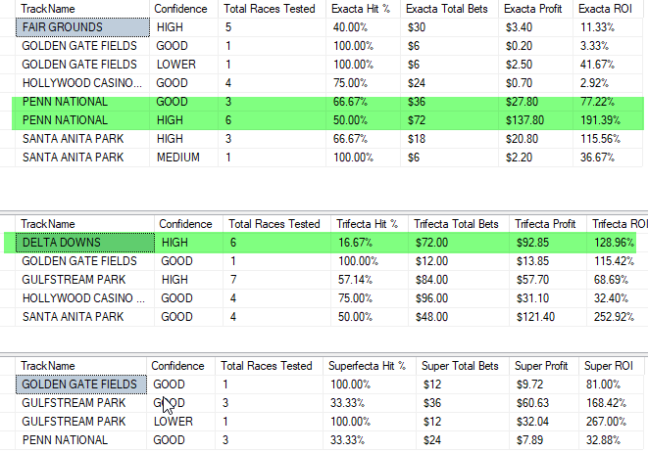Sort by the Trifecta Profit column header
The image size is (648, 452).
[x=548, y=224]
